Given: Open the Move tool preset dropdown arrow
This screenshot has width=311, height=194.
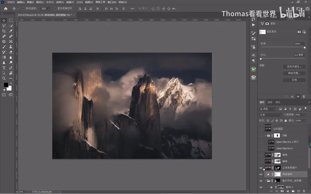Looking at the screenshot, I should (18, 8).
